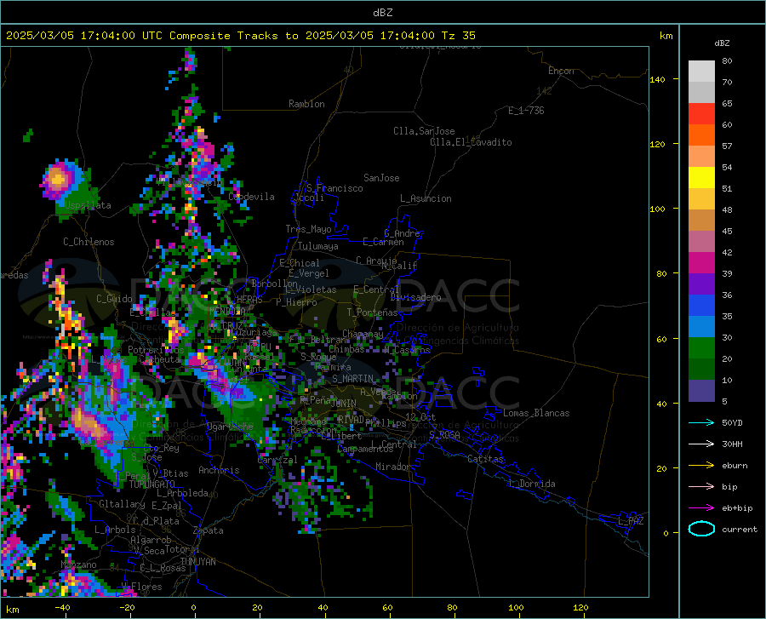Select the bright yellow 51-54 dBZ swatch
Screen dimensions: 766x619
(701, 177)
